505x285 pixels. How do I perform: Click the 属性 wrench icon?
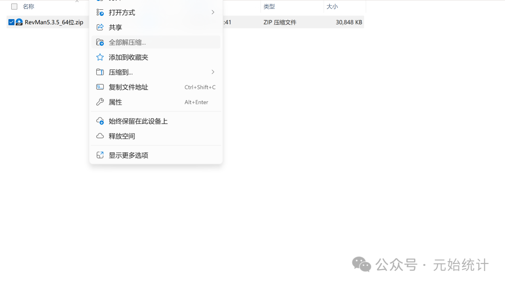click(x=100, y=102)
